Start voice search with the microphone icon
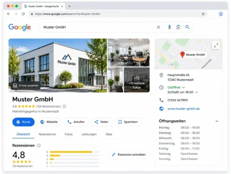The height and width of the screenshot is (174, 231). [169, 27]
